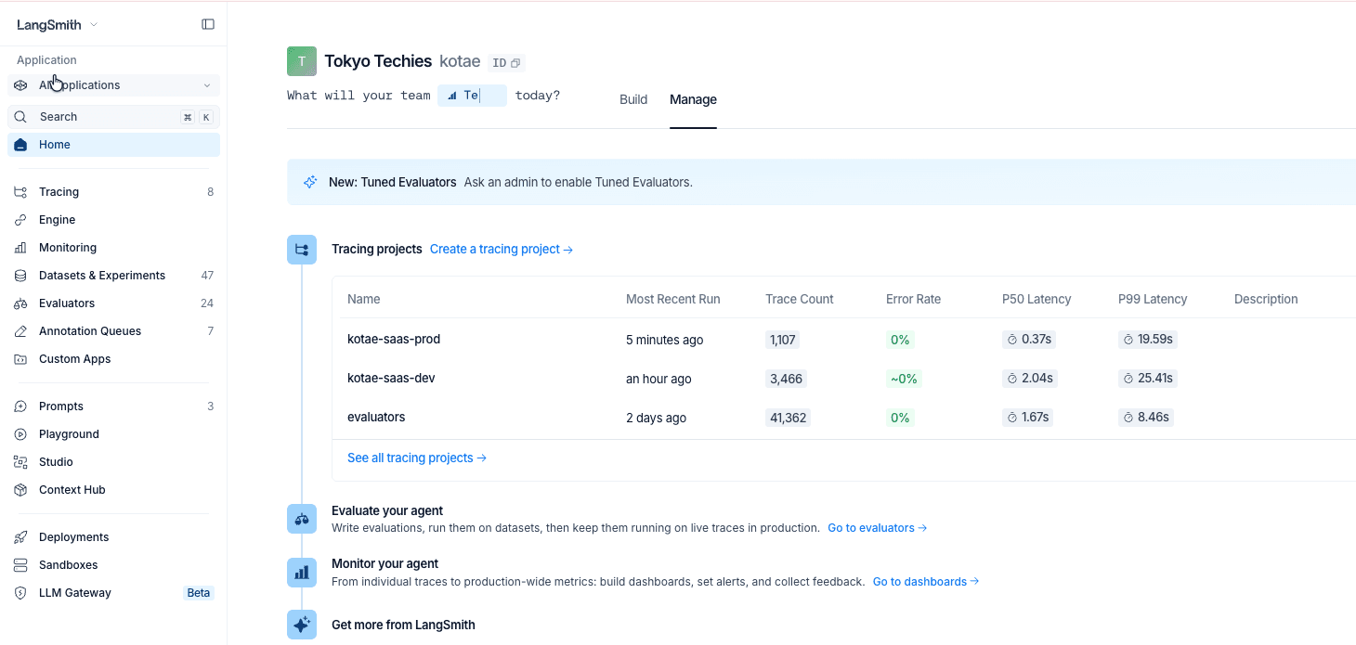Image resolution: width=1356 pixels, height=645 pixels.
Task: Open Prompts via its sidebar icon
Action: pos(20,406)
